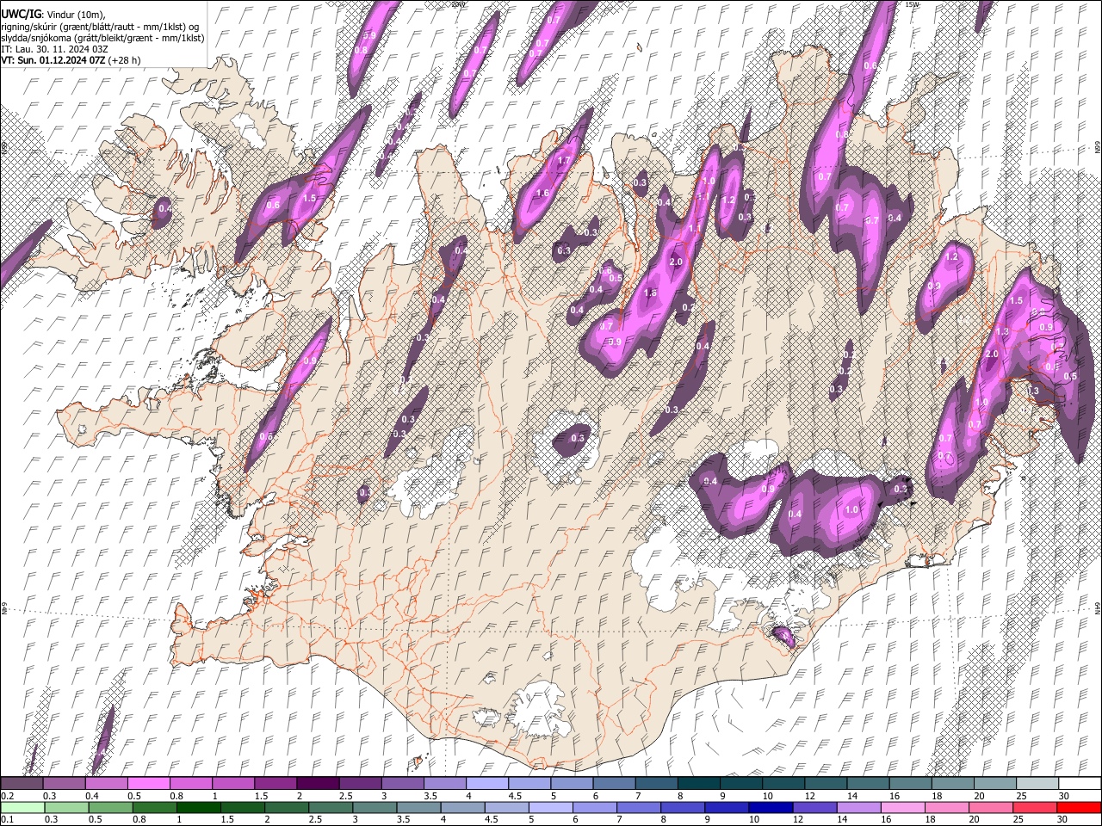Viewport: 1102px width, 826px height.
Task: Choose lower legend swatch between 0.5 and 0.8
Action: pyautogui.click(x=110, y=808)
